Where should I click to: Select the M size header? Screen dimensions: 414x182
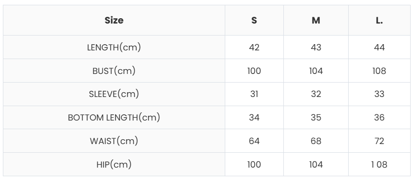coord(316,20)
